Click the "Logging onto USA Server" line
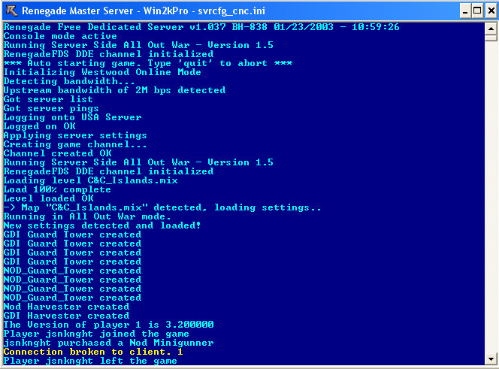 click(72, 117)
